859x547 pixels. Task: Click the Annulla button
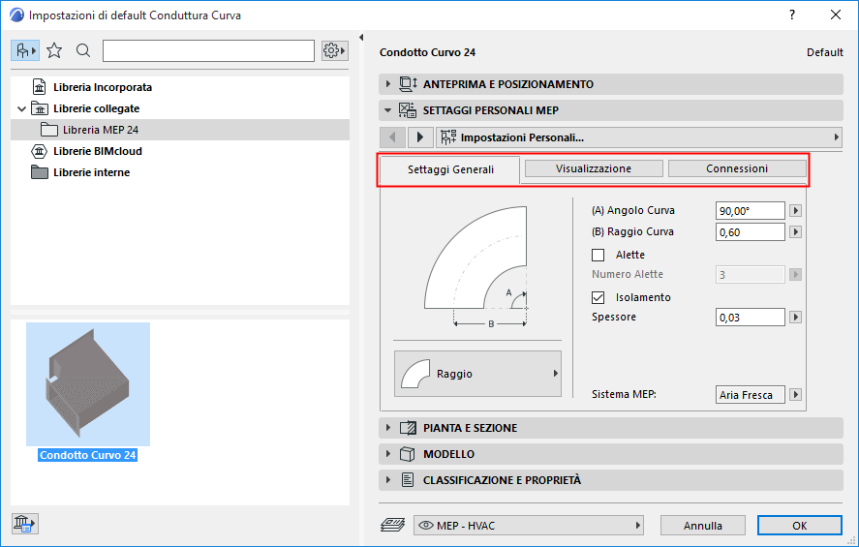703,526
